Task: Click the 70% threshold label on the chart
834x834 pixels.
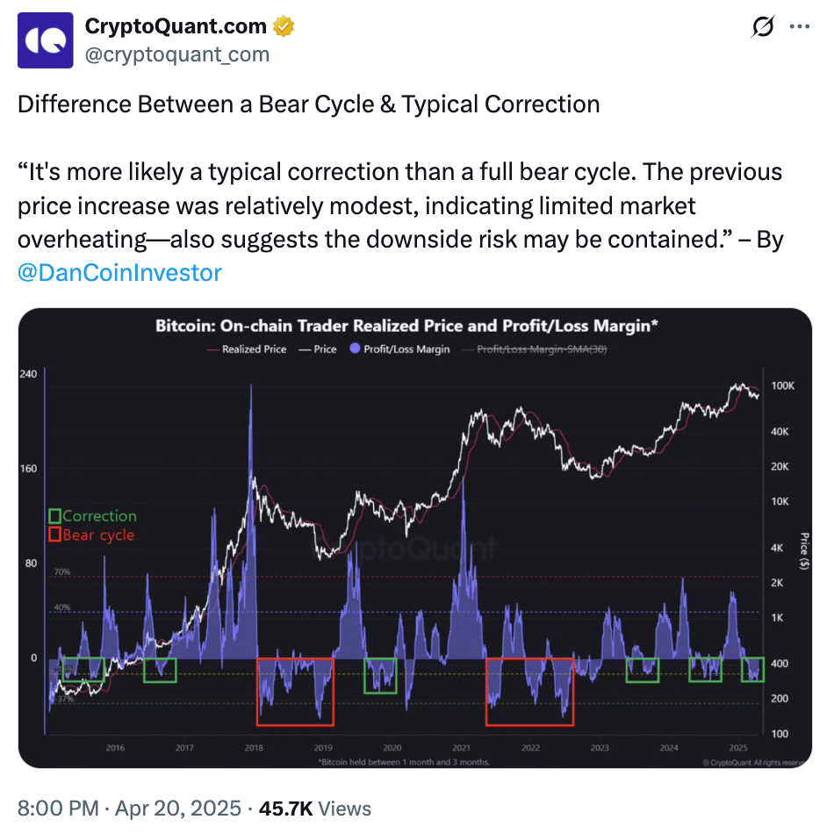Action: pyautogui.click(x=62, y=572)
